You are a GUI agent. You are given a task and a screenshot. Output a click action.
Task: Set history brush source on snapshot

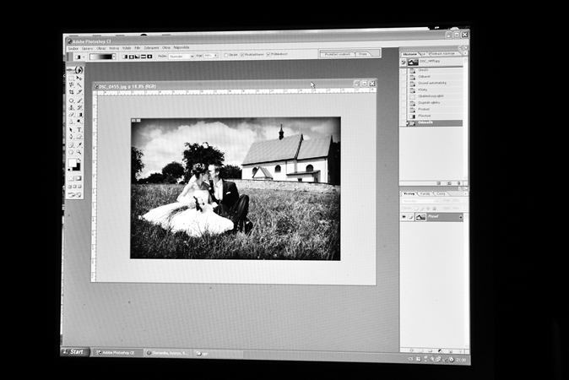coord(404,62)
